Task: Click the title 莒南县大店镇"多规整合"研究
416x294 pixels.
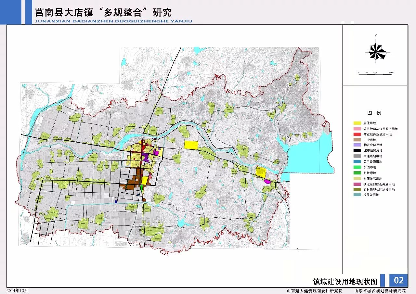Action: [103, 12]
